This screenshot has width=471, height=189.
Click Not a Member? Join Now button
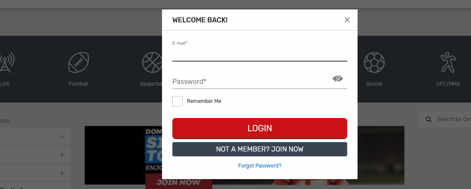(260, 149)
